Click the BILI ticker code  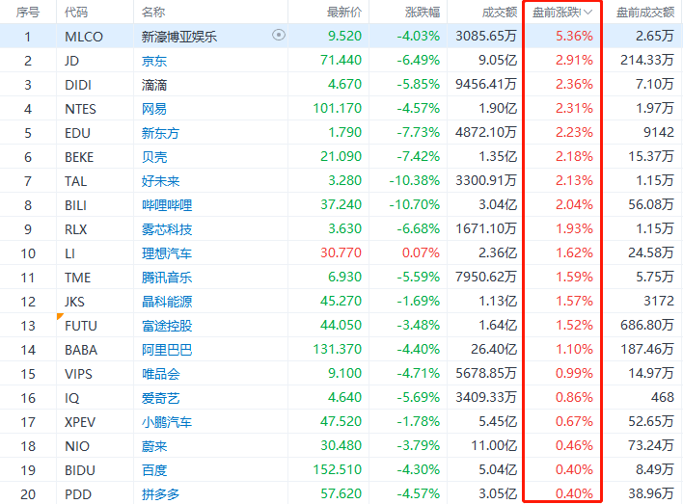pos(76,205)
